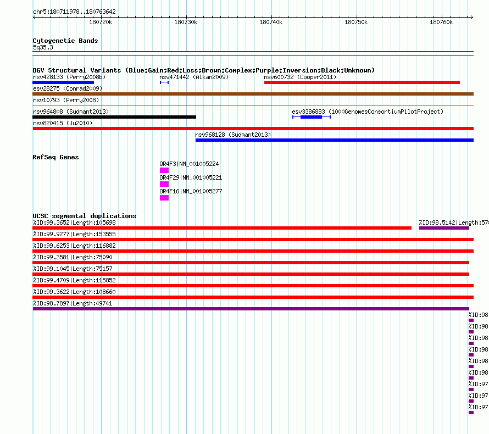Click the duplication bar Length:115852
This screenshot has width=489, height=434.
(x=253, y=286)
